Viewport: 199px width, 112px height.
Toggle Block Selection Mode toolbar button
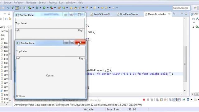(x=21, y=8)
